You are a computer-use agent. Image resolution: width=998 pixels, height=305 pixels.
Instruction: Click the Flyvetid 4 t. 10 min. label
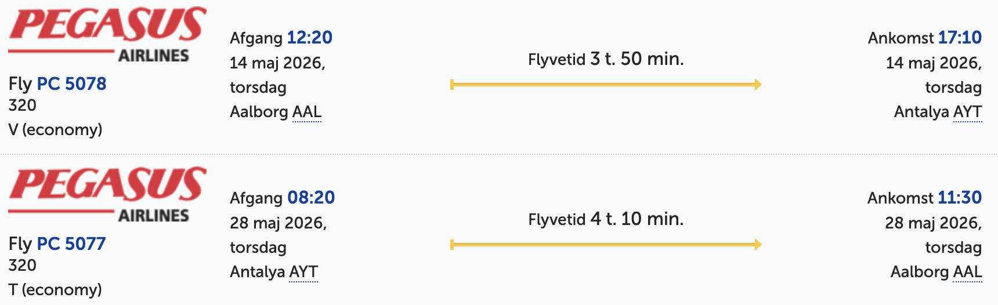coord(606,219)
